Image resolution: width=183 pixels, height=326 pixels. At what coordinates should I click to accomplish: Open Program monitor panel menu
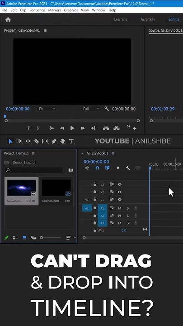(x=45, y=31)
